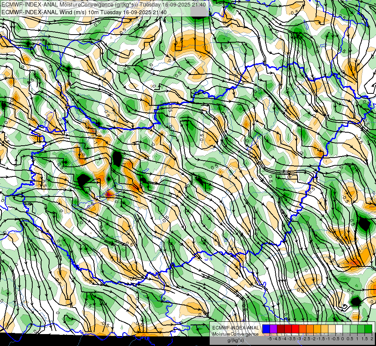Click the purple legend swatch
The image size is (376, 346).
pos(273,329)
